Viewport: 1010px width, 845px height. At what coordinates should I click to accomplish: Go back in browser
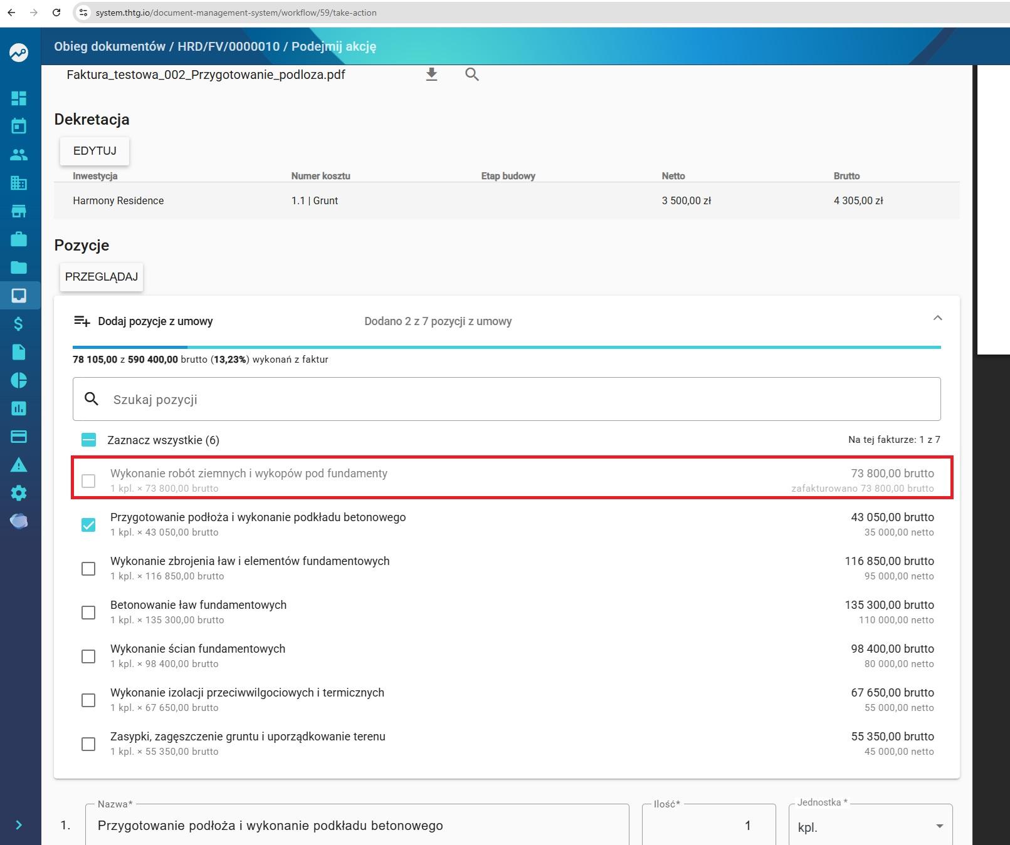point(11,13)
